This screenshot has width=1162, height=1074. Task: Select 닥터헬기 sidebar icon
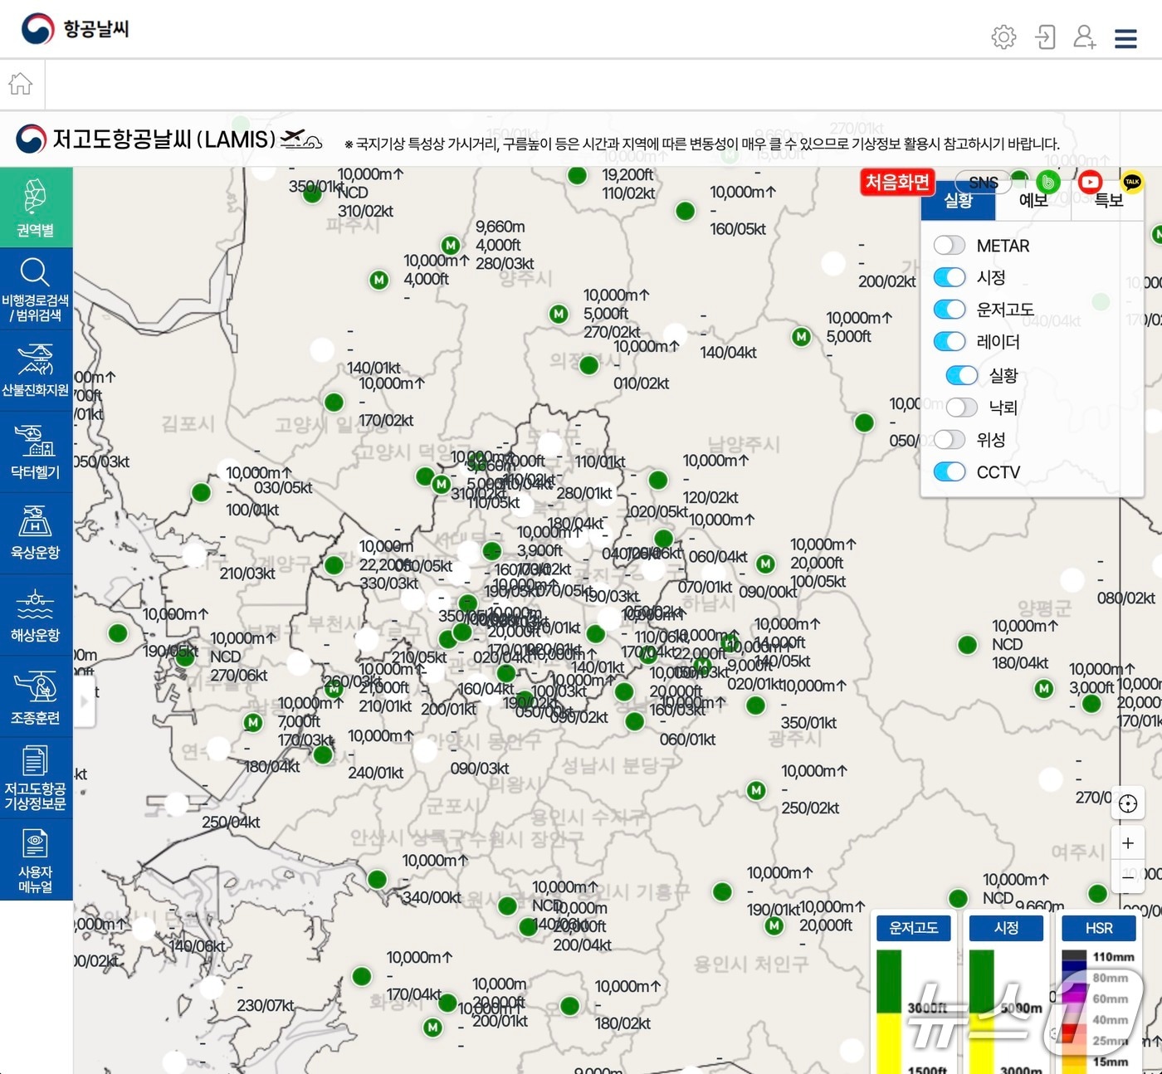coord(36,452)
